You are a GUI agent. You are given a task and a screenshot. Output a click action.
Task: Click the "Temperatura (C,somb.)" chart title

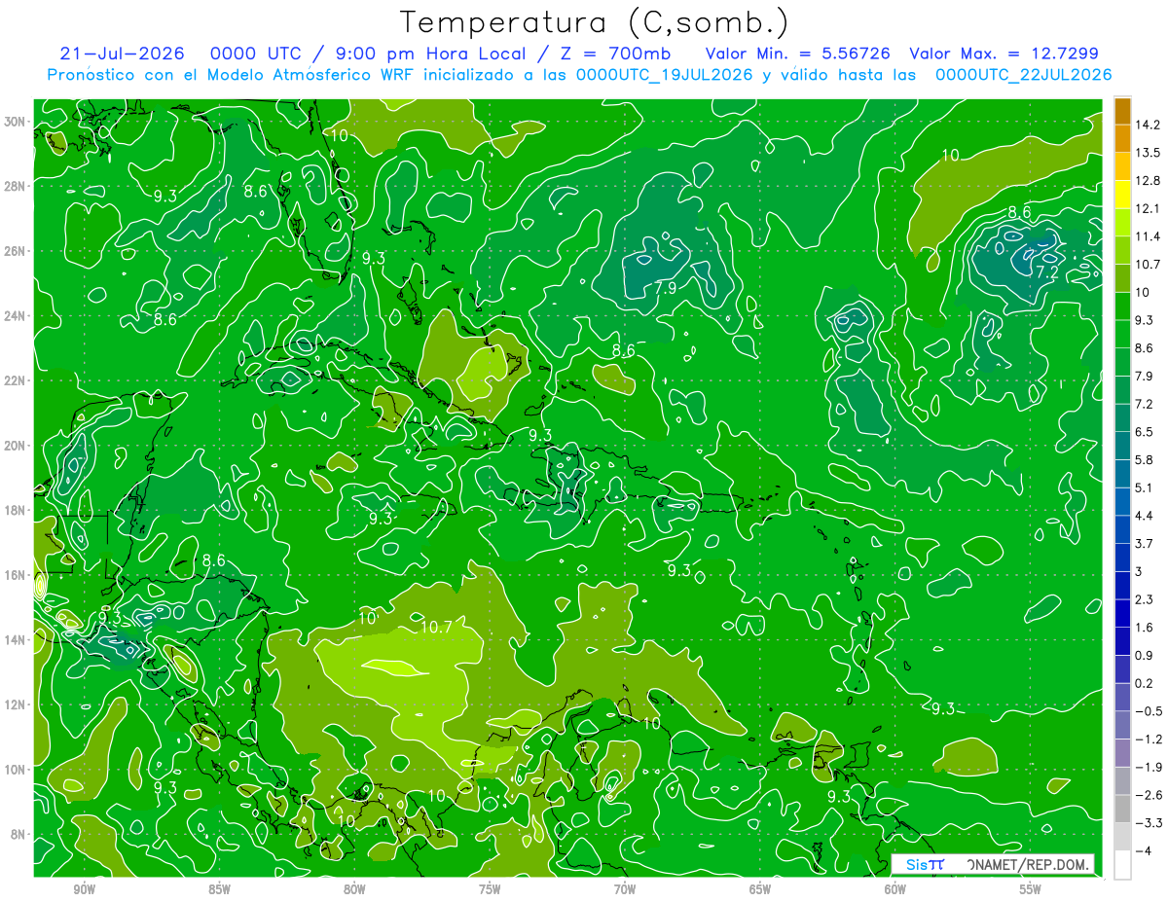[x=595, y=22]
